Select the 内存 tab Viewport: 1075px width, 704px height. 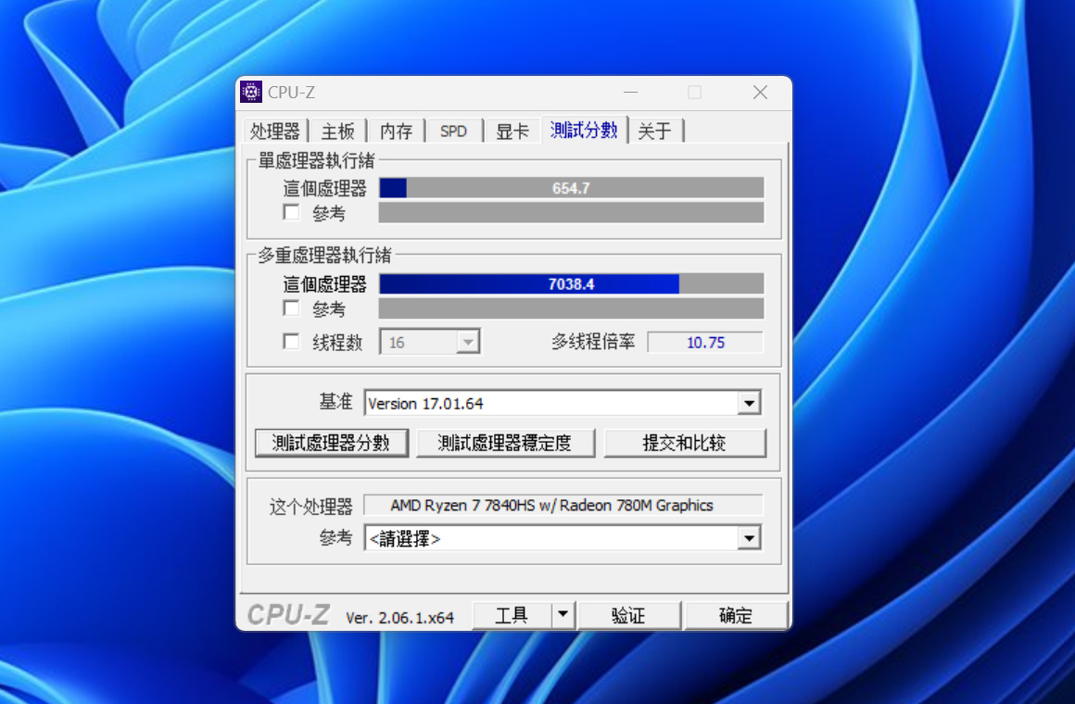click(x=397, y=131)
